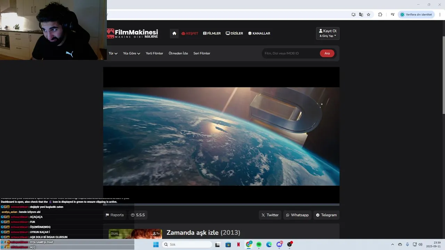Click the OneDrive cloud tray icon
Viewport: 445px width, 250px height.
pyautogui.click(x=400, y=244)
